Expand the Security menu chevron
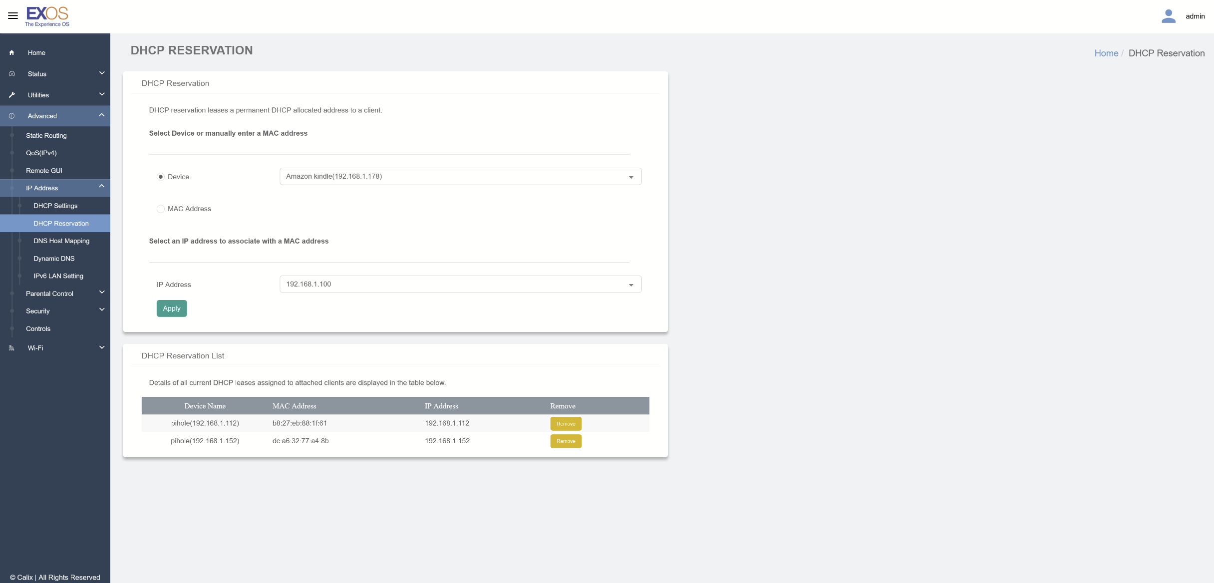 pos(102,310)
